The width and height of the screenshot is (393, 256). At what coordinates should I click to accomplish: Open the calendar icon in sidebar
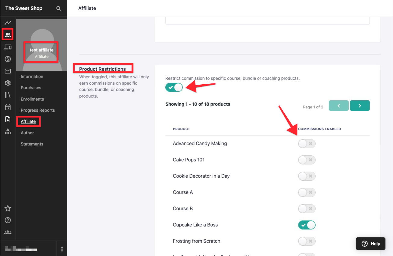click(x=8, y=107)
